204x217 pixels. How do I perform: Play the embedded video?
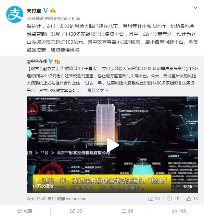coord(113,145)
